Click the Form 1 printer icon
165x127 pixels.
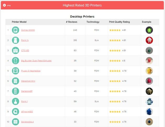coord(15,101)
